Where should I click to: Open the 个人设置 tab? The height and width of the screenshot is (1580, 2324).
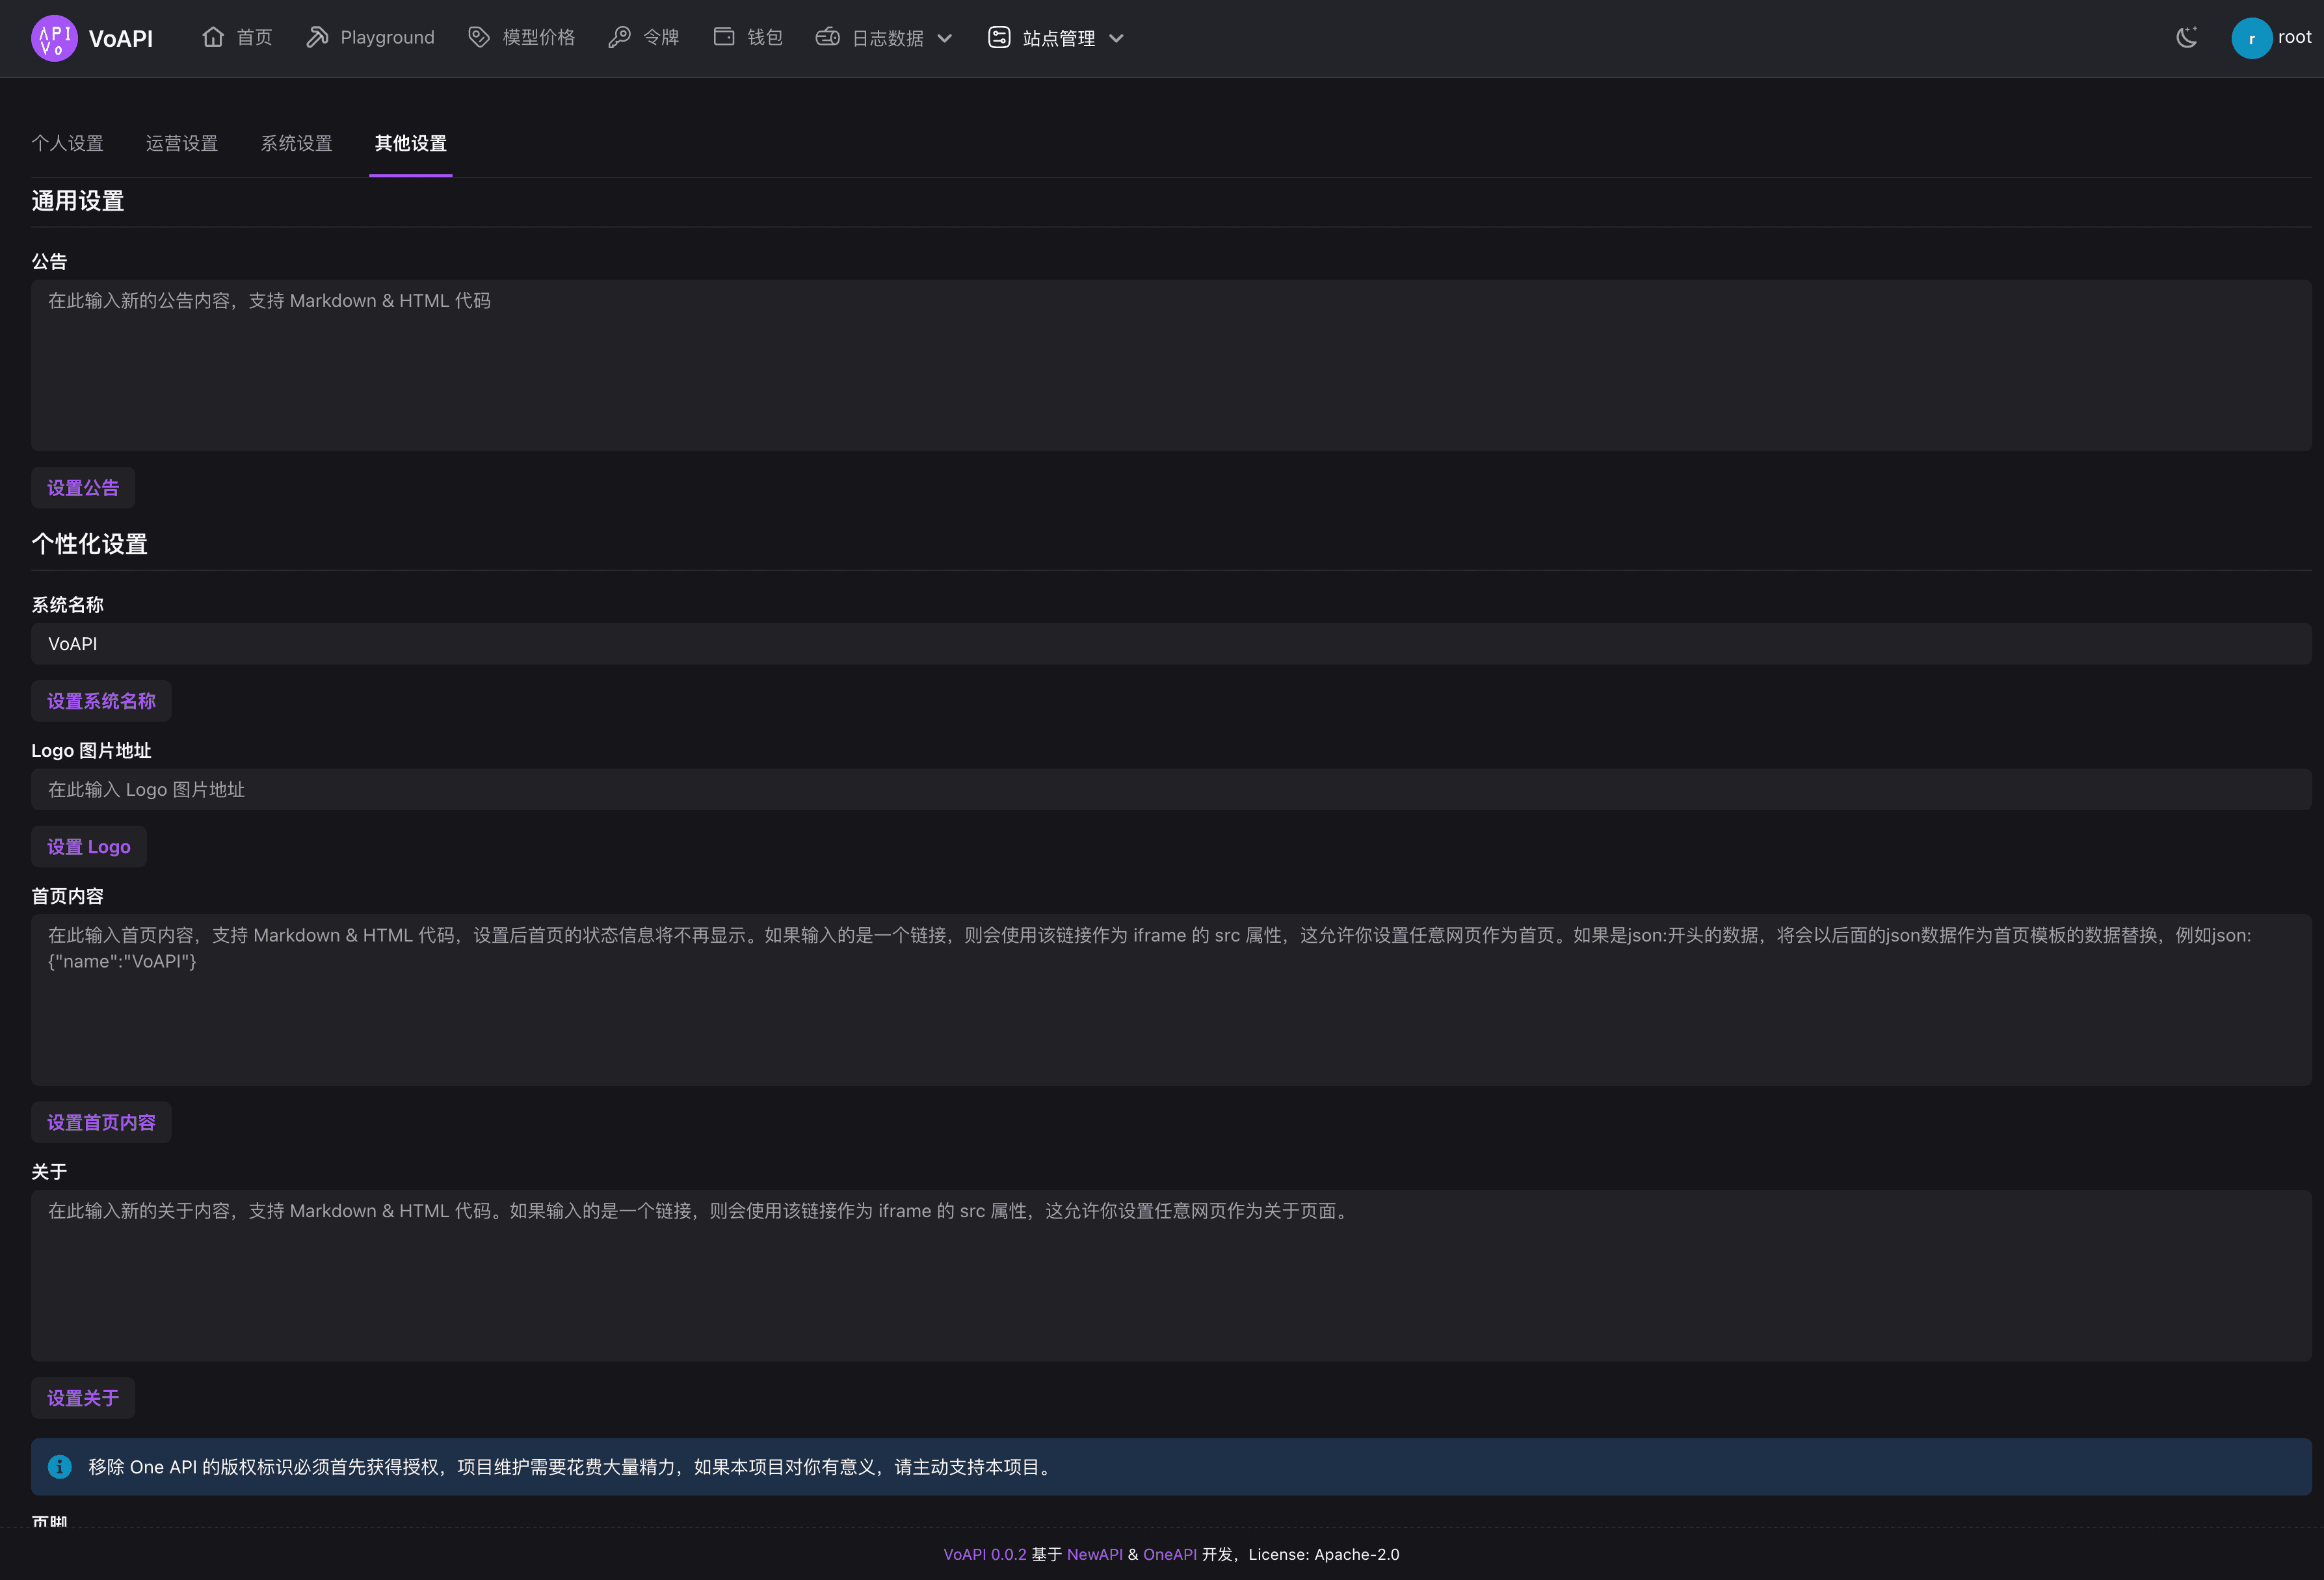(x=67, y=143)
